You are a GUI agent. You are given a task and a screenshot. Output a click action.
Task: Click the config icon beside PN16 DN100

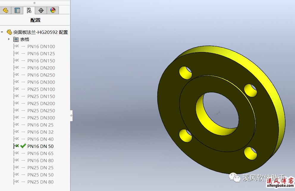point(16,46)
